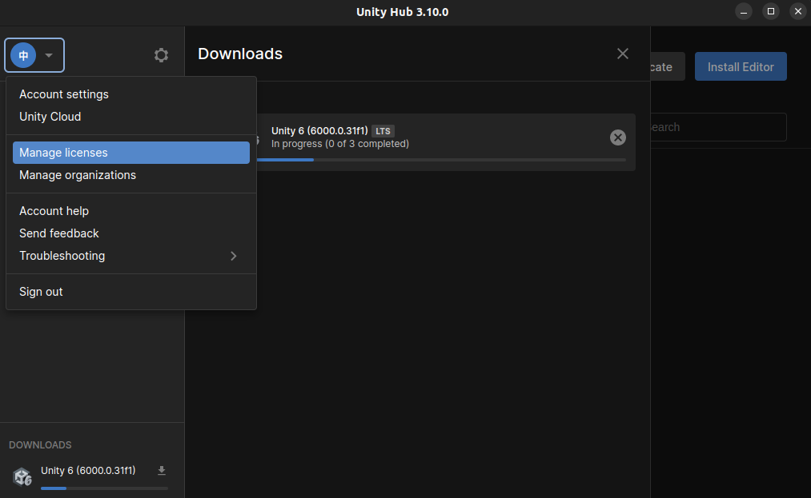Open the preferences gear icon
Screen dimensions: 811x498
(x=161, y=55)
